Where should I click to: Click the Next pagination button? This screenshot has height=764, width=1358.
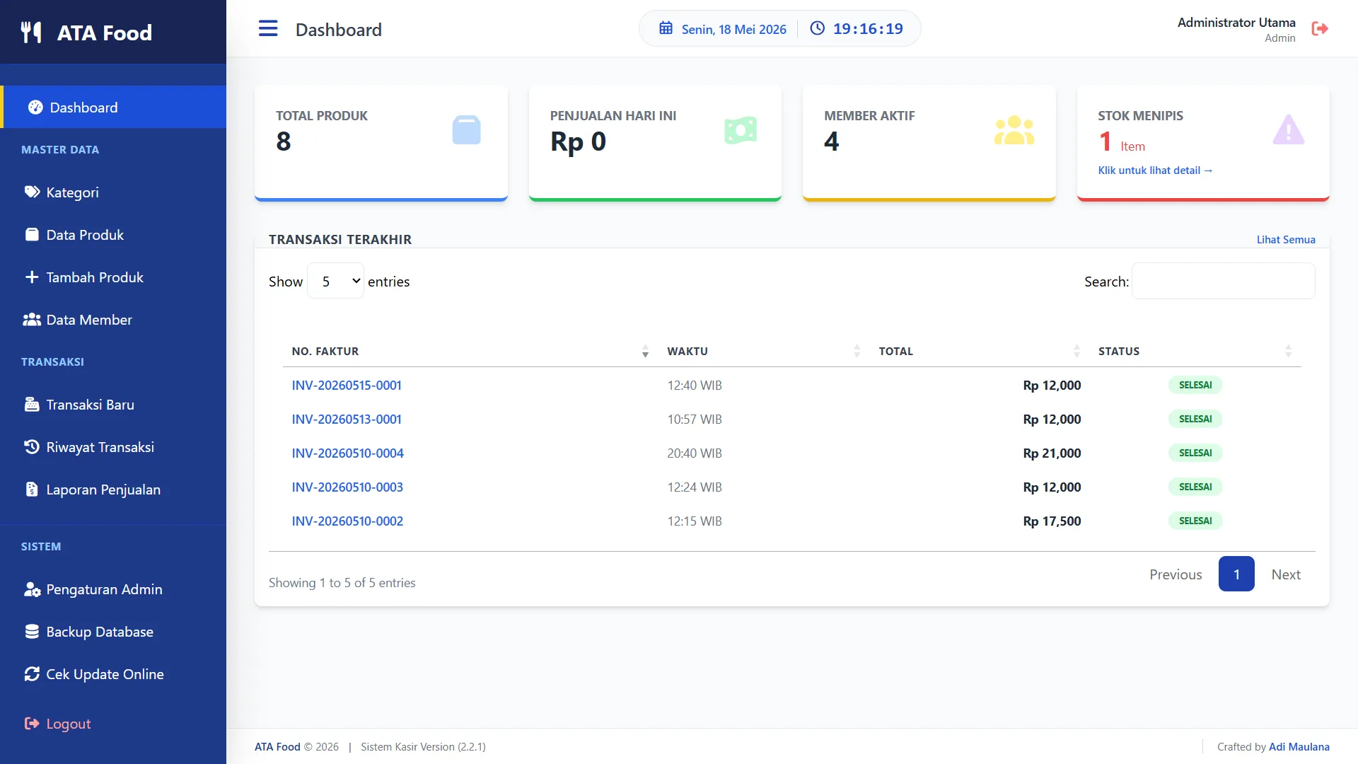click(x=1286, y=574)
